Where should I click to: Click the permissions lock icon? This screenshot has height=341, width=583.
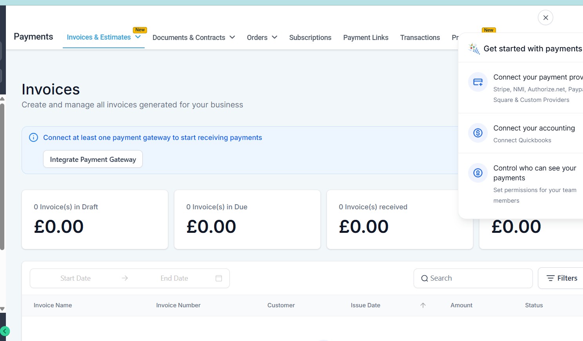(478, 173)
